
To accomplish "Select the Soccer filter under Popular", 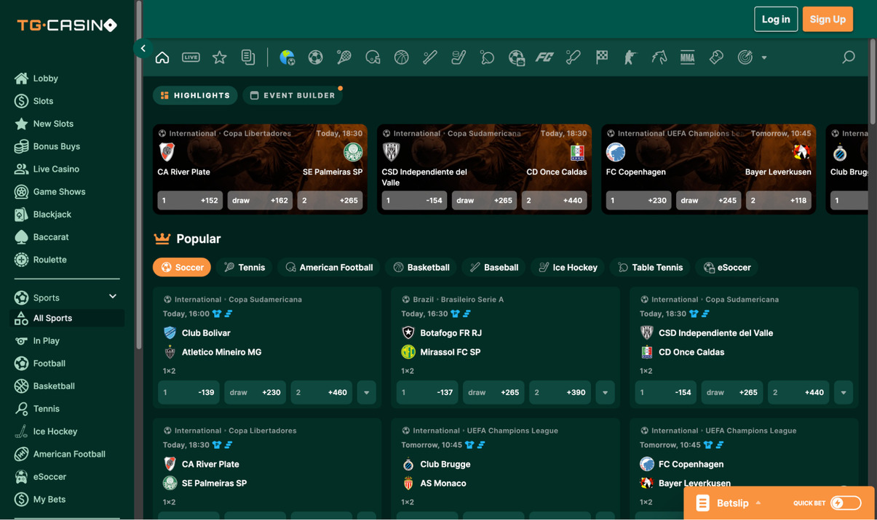I will tap(182, 268).
